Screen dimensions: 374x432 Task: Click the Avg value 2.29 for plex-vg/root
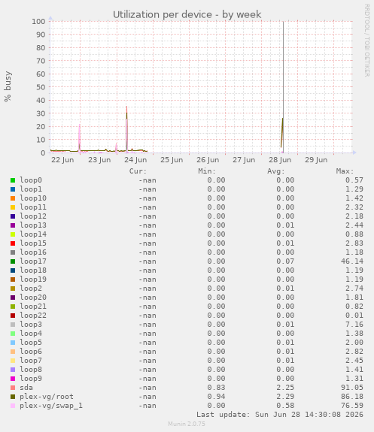285,397
